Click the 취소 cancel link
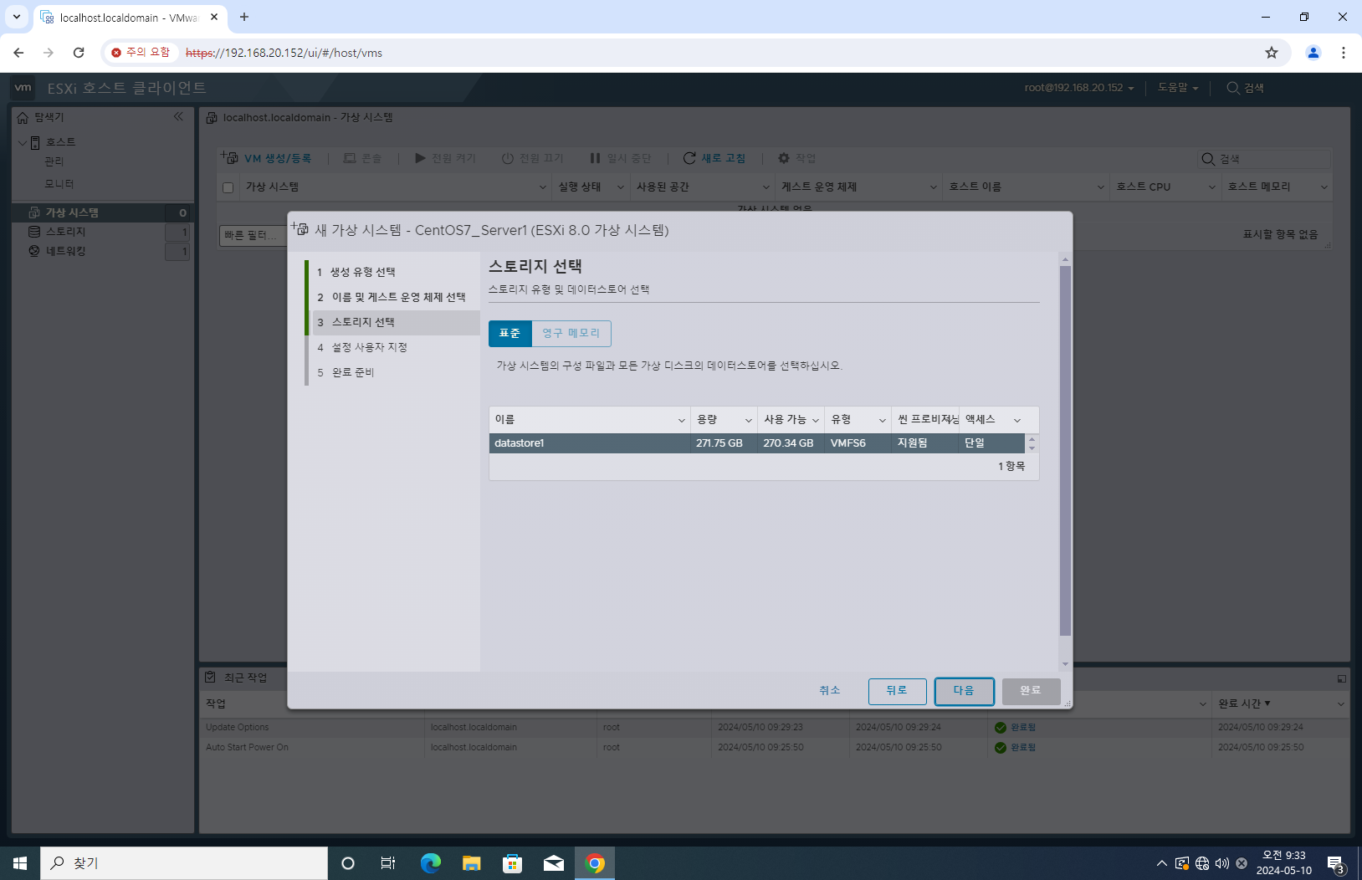The image size is (1362, 880). (x=829, y=690)
